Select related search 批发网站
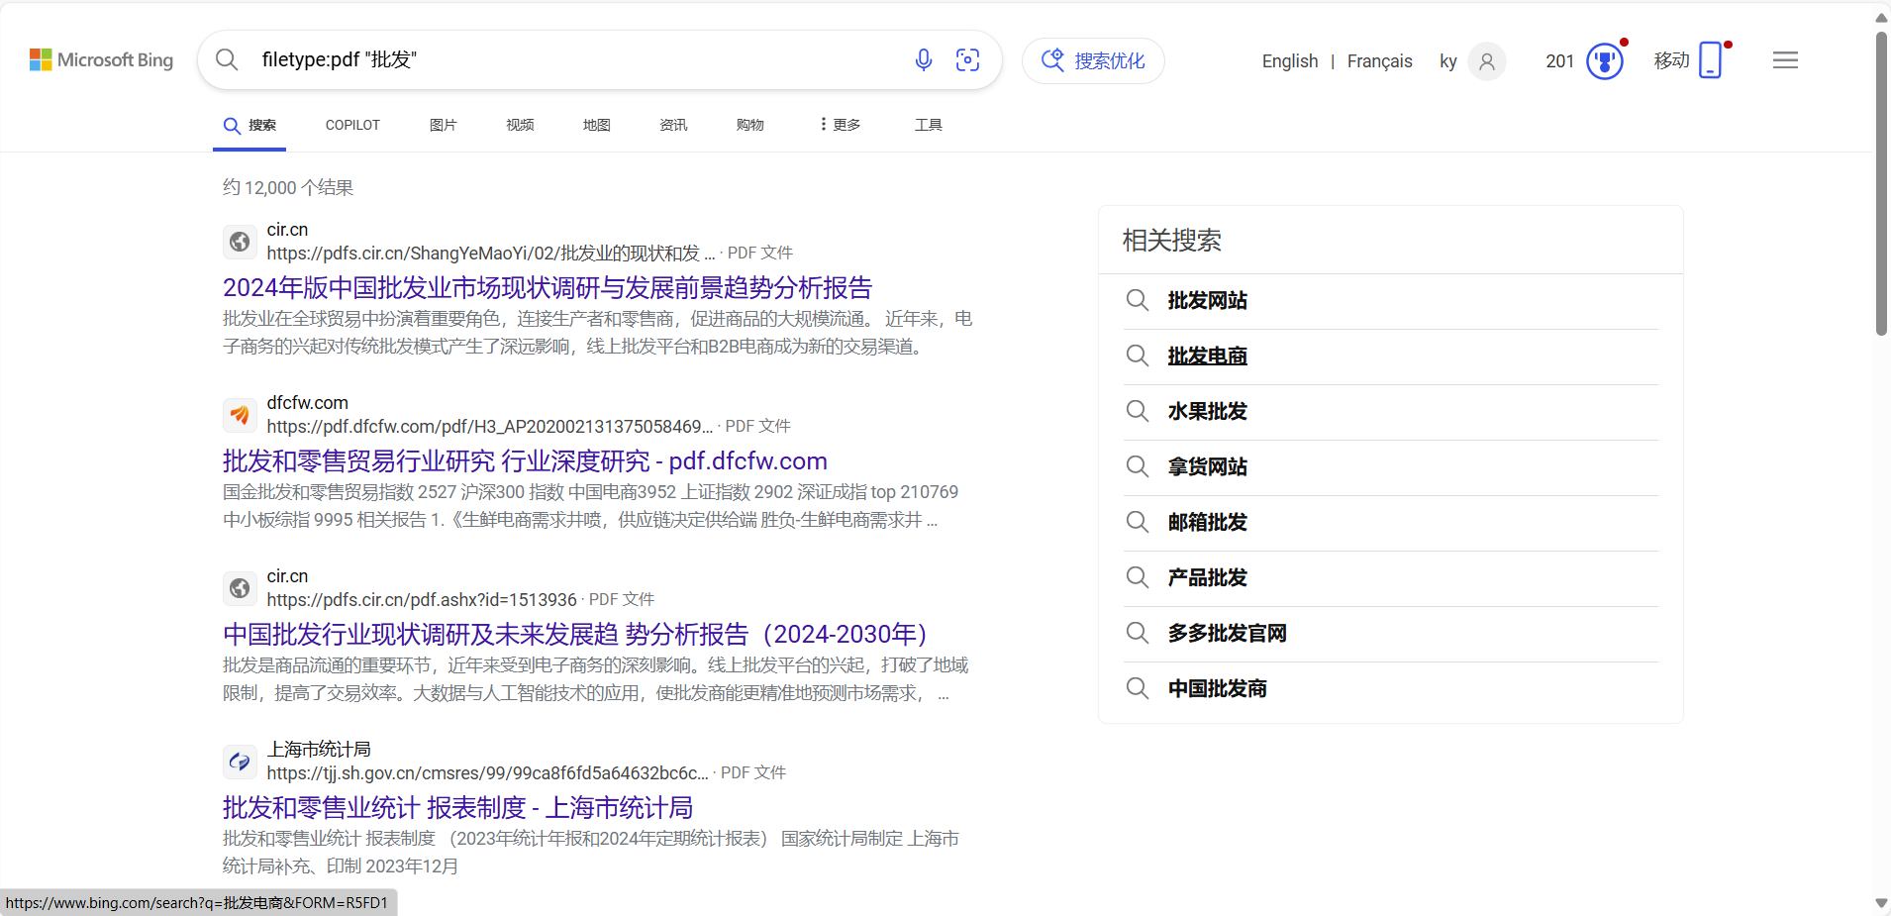The width and height of the screenshot is (1891, 916). click(1207, 301)
